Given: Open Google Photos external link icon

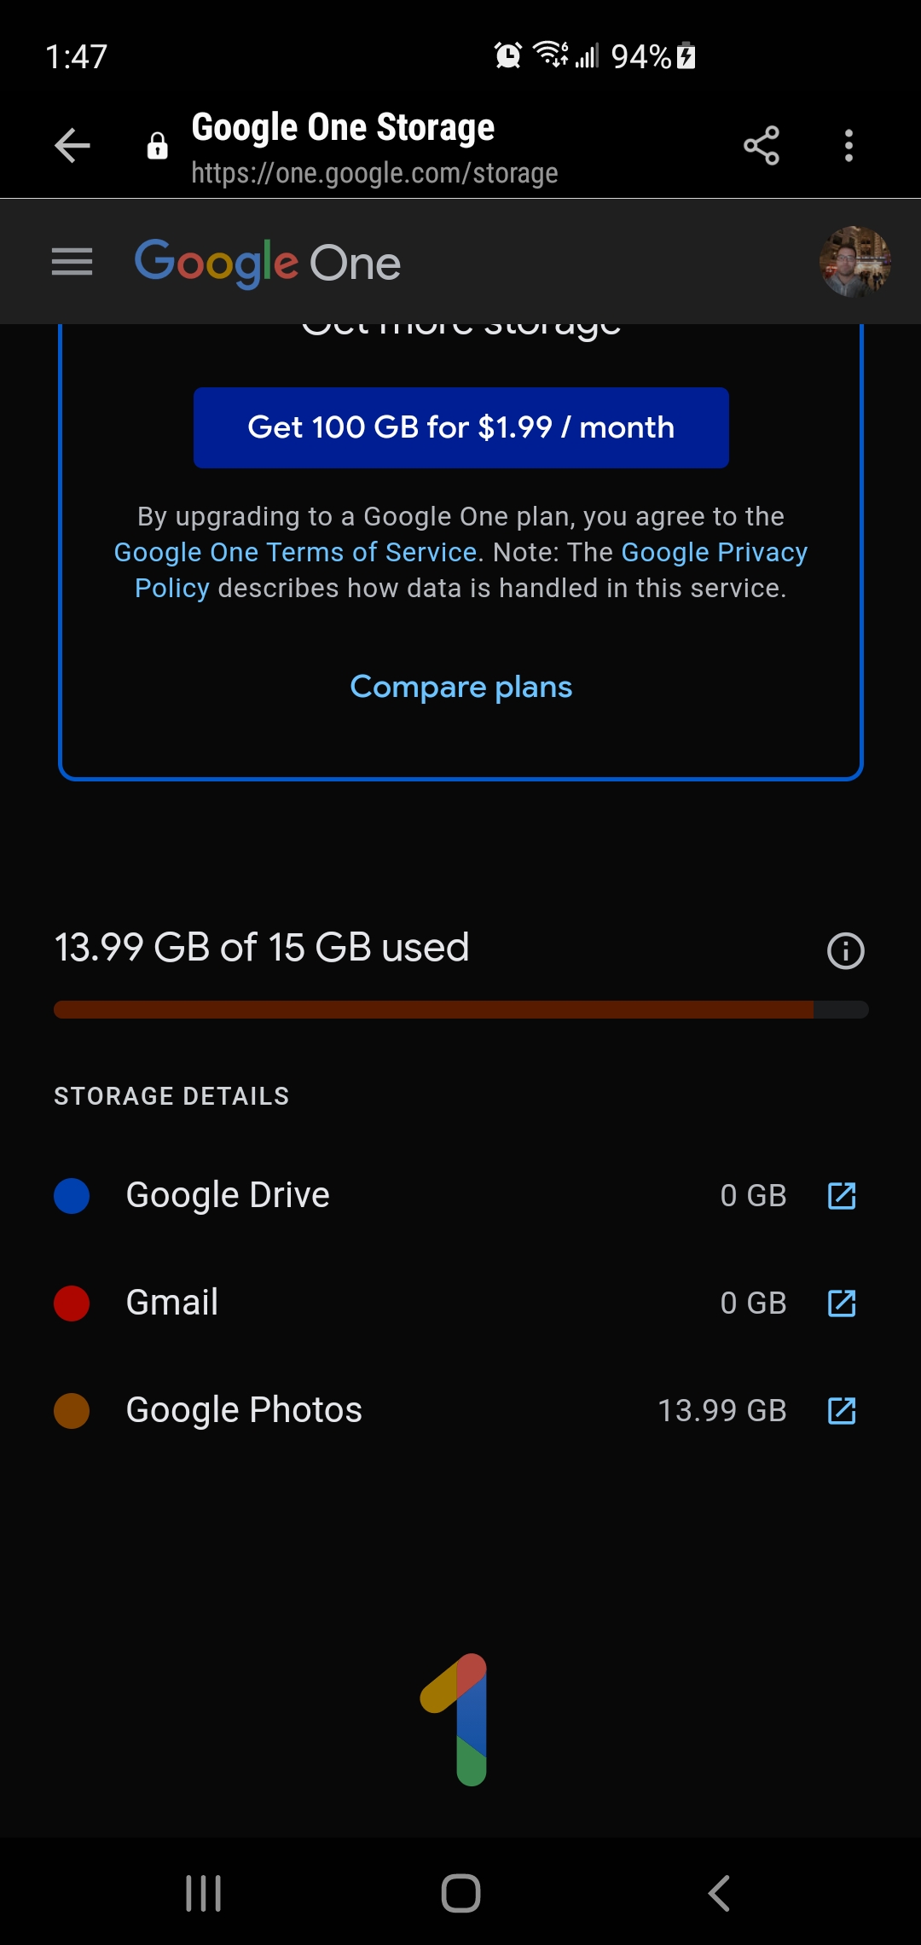Looking at the screenshot, I should tap(843, 1411).
